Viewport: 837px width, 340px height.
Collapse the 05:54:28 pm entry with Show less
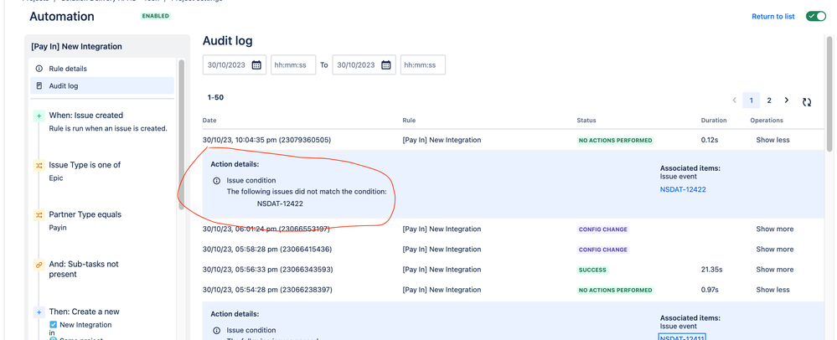click(772, 290)
